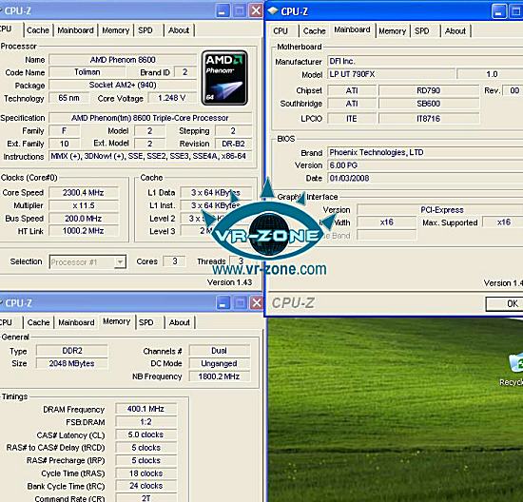Select Memory tab in right CPU-Z window

coord(393,31)
